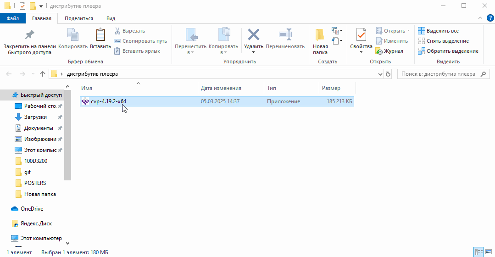This screenshot has width=495, height=257.
Task: Open the Файл menu
Action: pos(13,18)
